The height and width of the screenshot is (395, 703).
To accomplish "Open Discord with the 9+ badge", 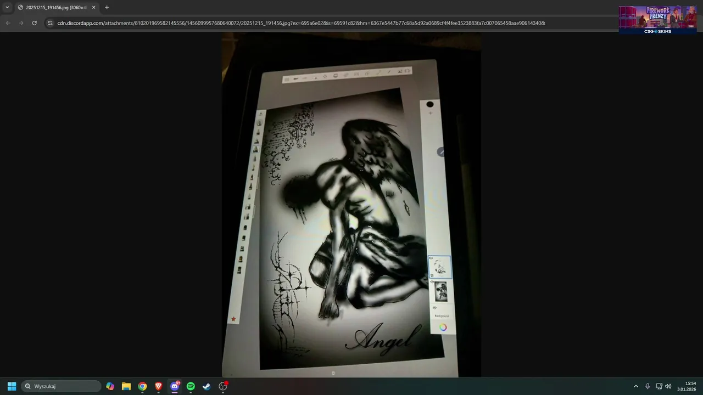I will (175, 386).
